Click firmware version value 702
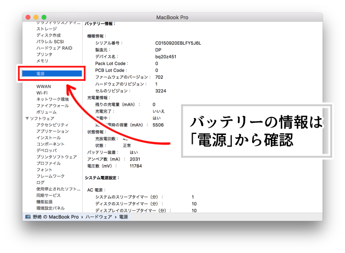The image size is (345, 253). [159, 77]
